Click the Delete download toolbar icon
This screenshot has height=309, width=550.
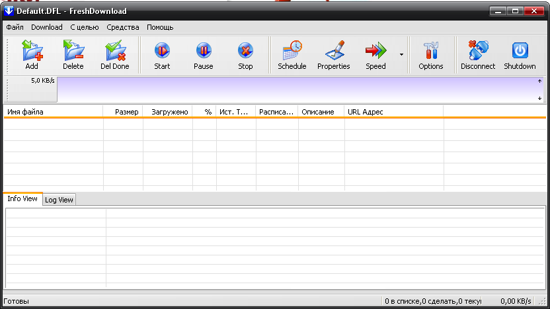tap(73, 55)
